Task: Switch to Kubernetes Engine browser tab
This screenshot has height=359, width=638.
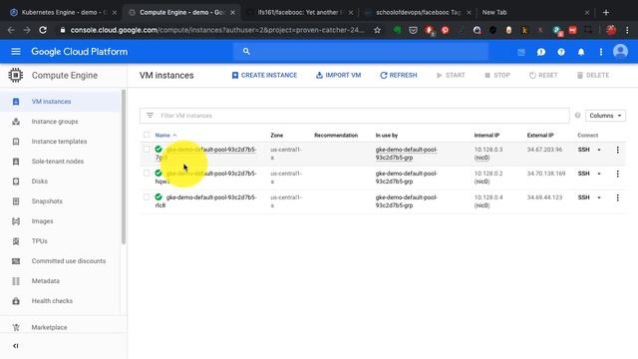Action: (x=63, y=13)
